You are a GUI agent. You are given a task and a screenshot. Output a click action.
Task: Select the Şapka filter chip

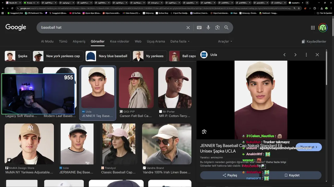17,56
